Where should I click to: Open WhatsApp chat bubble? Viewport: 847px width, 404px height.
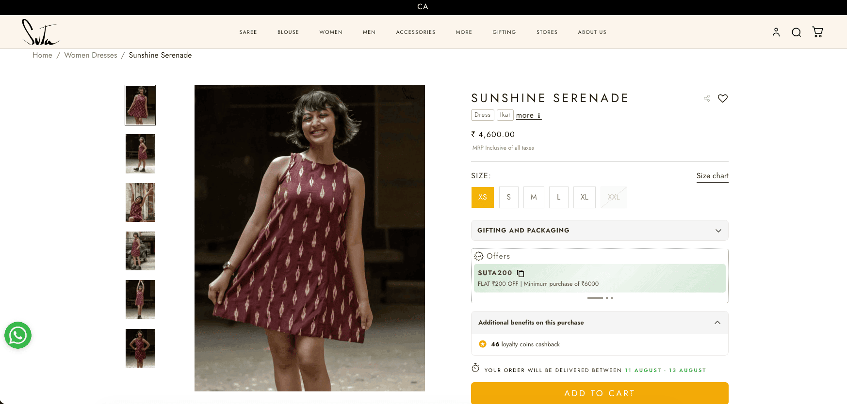click(18, 335)
